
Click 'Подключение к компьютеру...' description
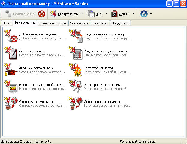(x=107, y=38)
